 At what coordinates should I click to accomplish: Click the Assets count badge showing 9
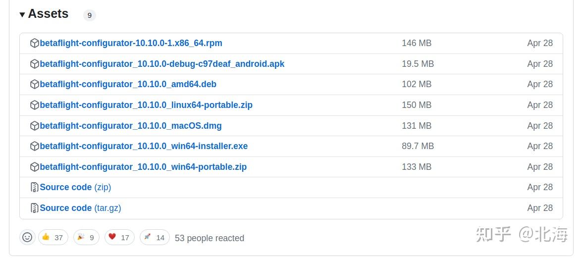point(90,15)
